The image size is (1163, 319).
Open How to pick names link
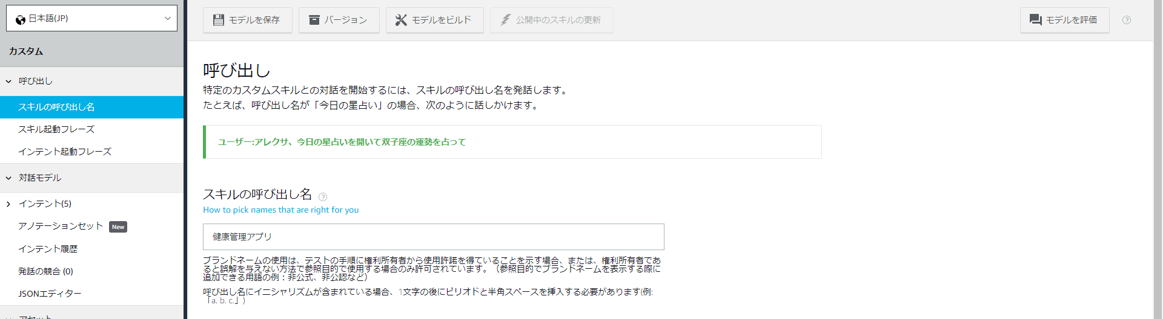tap(281, 210)
